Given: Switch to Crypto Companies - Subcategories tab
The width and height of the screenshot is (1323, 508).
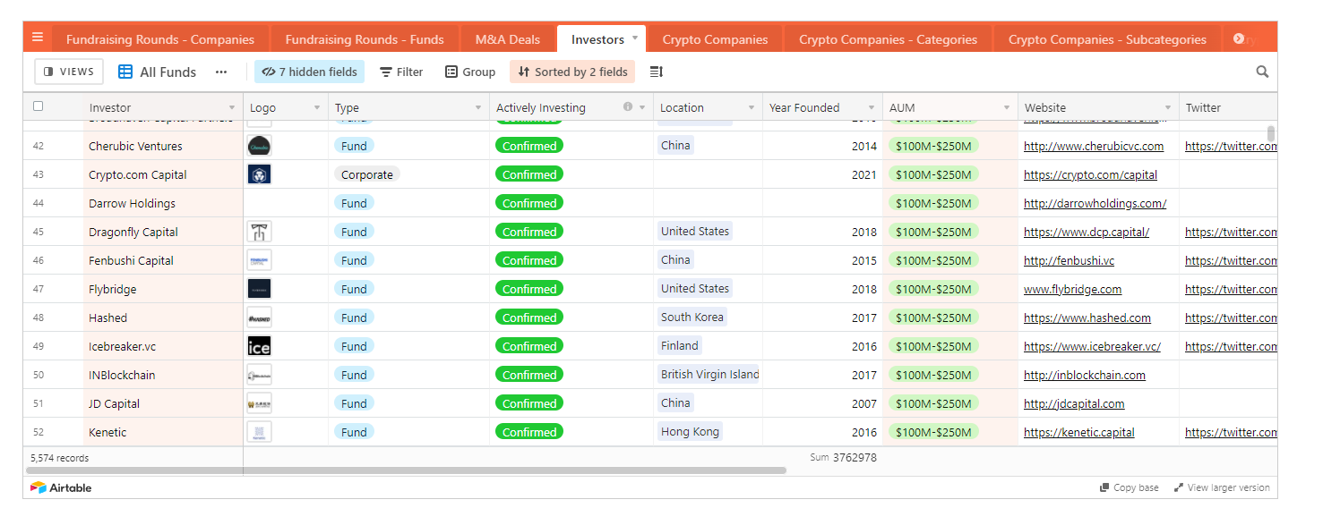Looking at the screenshot, I should point(1107,39).
